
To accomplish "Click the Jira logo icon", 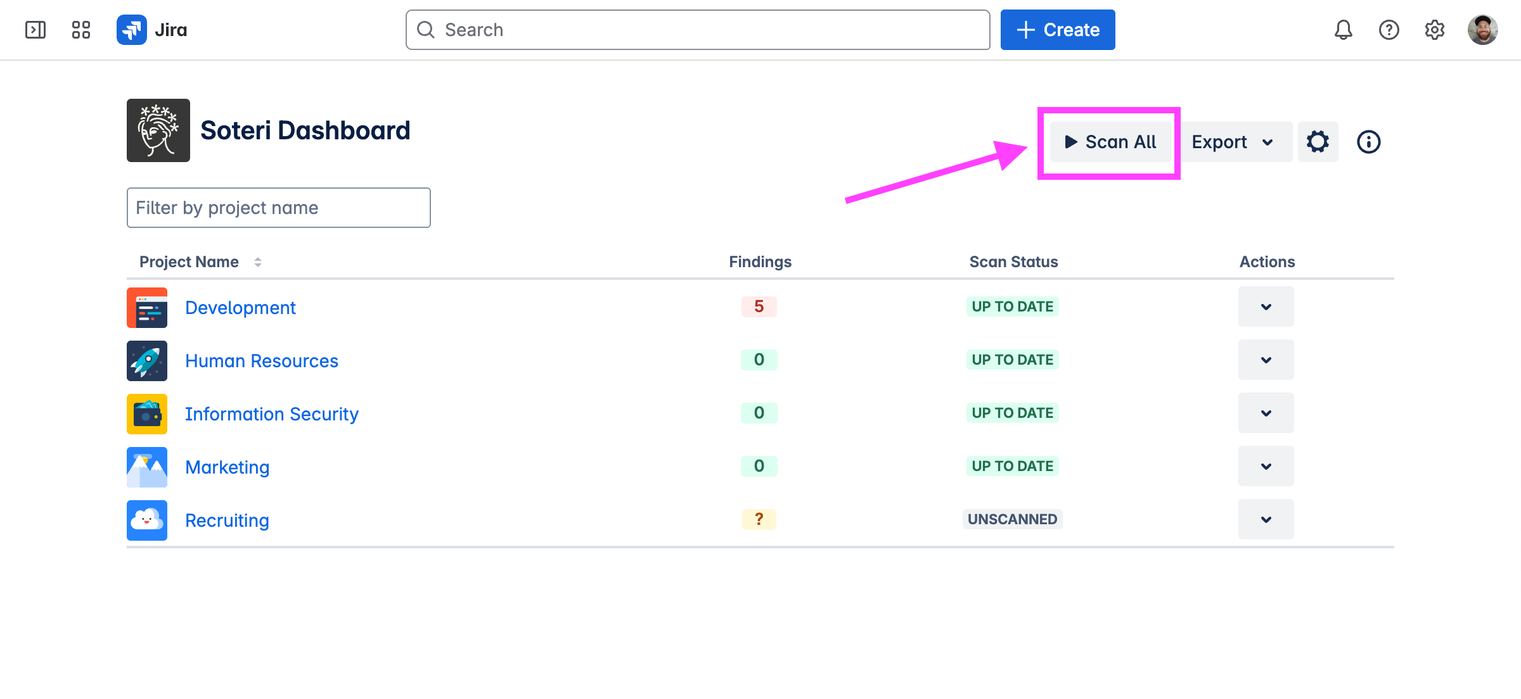I will (132, 30).
